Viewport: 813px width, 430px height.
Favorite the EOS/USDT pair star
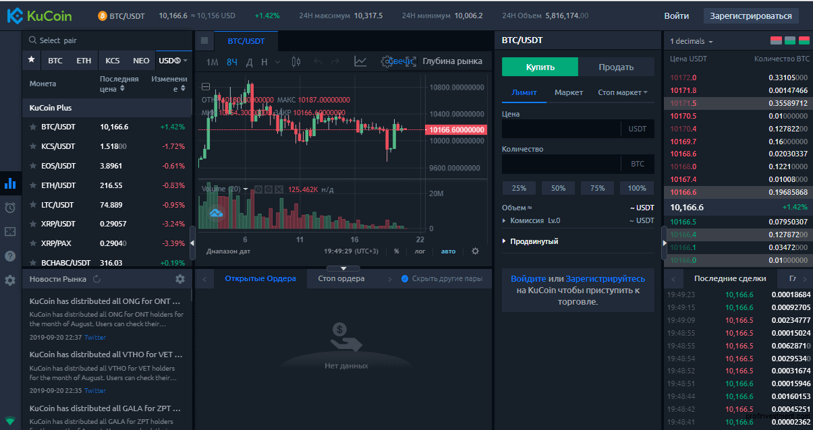[x=32, y=166]
